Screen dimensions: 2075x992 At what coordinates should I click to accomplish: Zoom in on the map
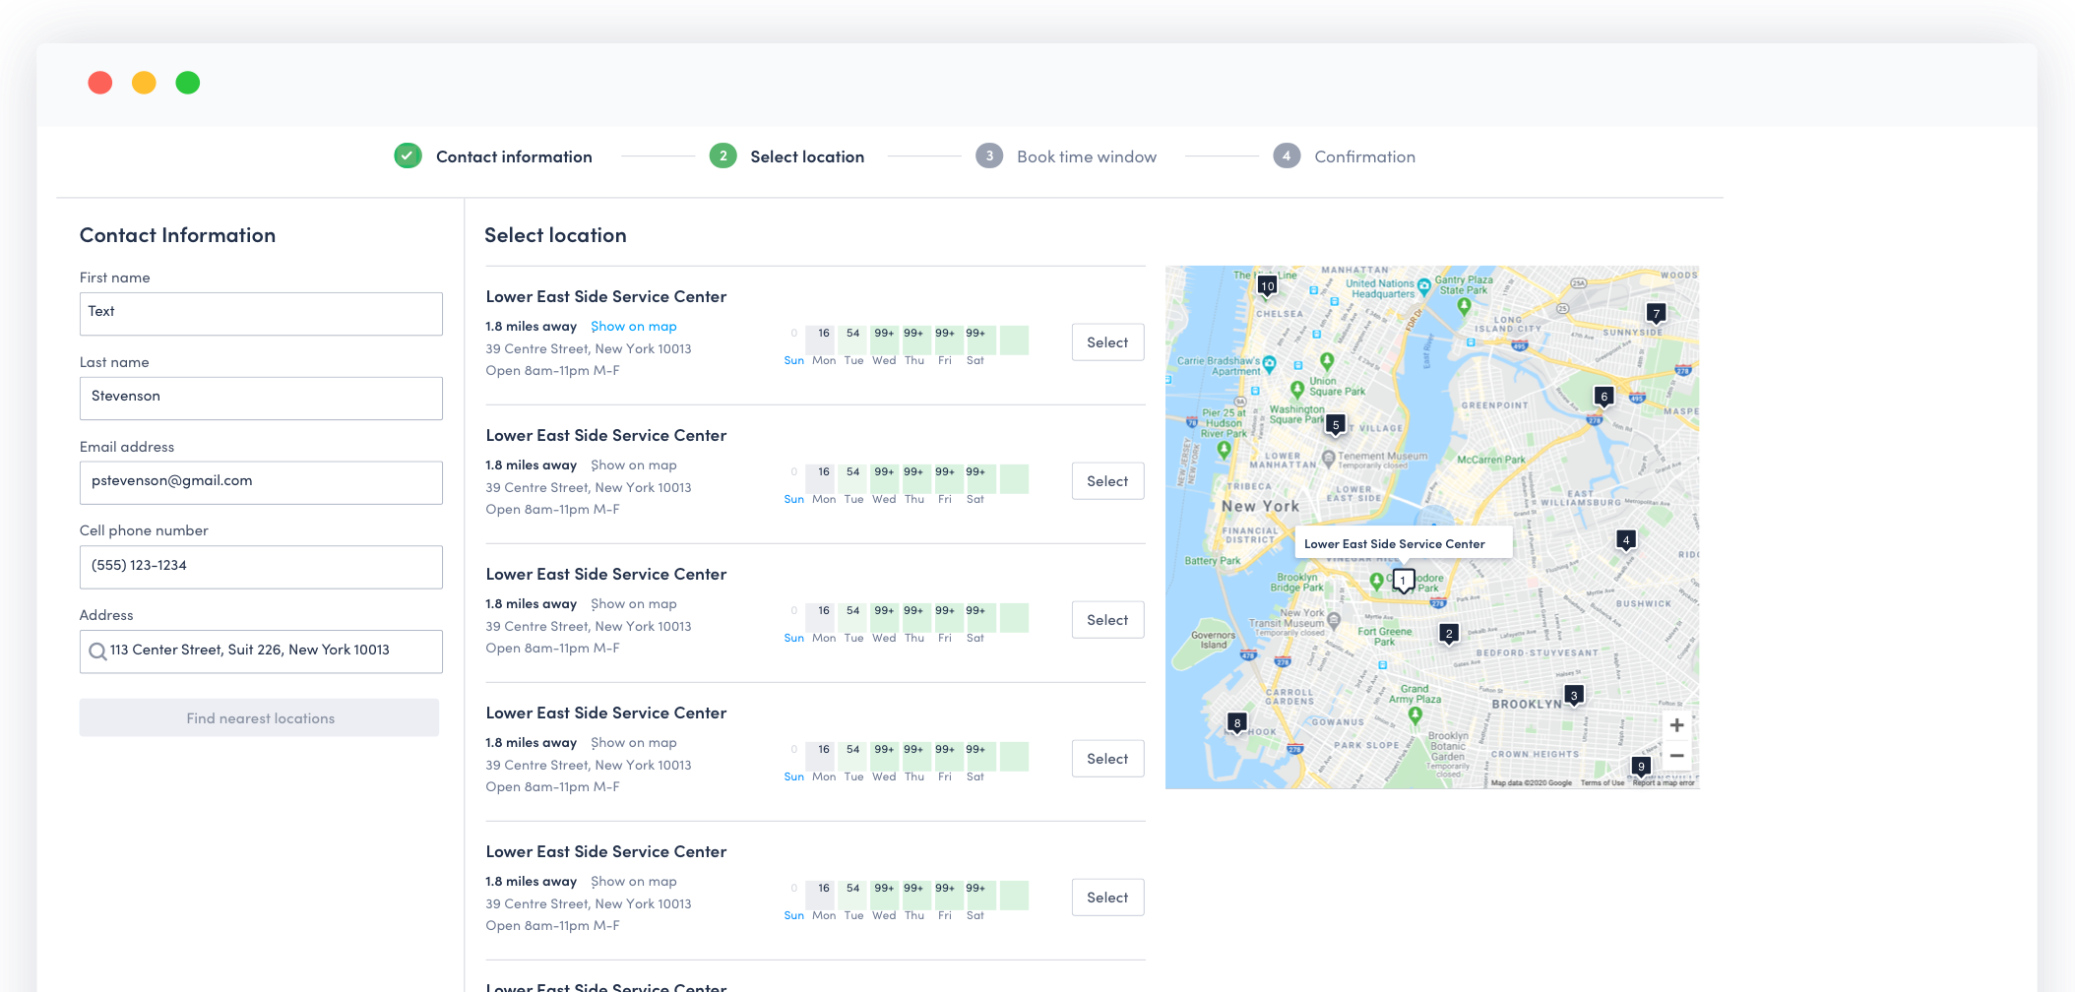click(1676, 725)
